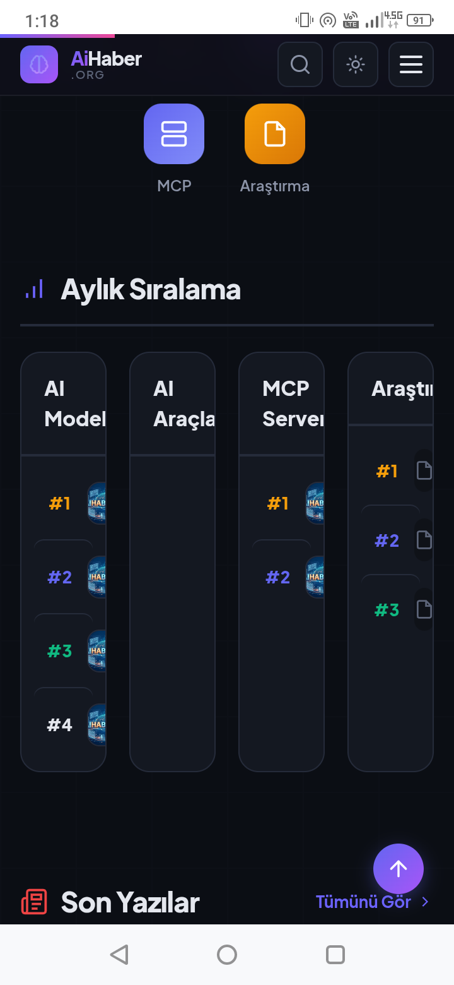Tap the scroll-to-top arrow button
This screenshot has height=985, width=454.
pyautogui.click(x=399, y=869)
